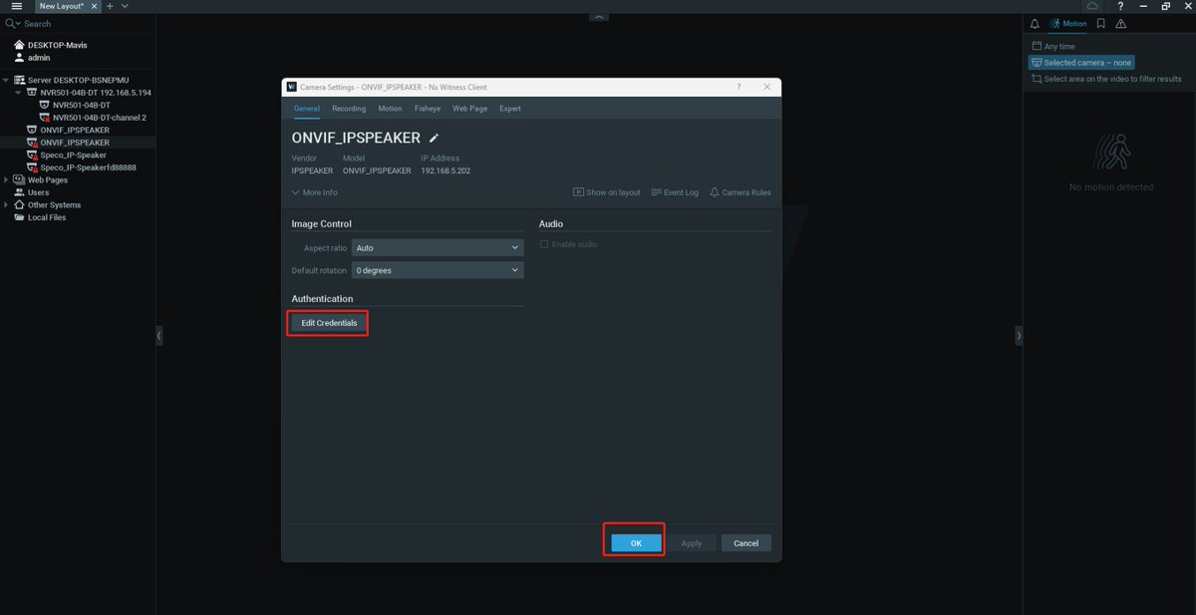This screenshot has width=1196, height=615.
Task: Rename camera using the pencil icon
Action: [x=434, y=137]
